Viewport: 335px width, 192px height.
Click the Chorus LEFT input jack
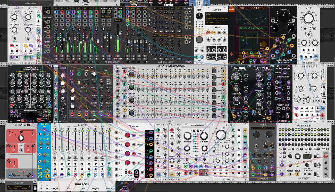coord(253,174)
